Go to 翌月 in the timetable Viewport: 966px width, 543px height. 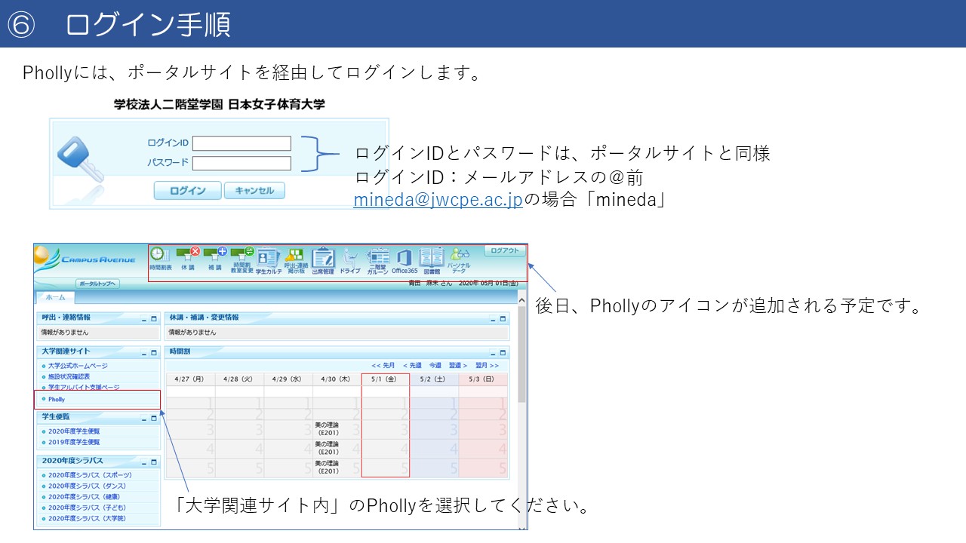tap(487, 366)
